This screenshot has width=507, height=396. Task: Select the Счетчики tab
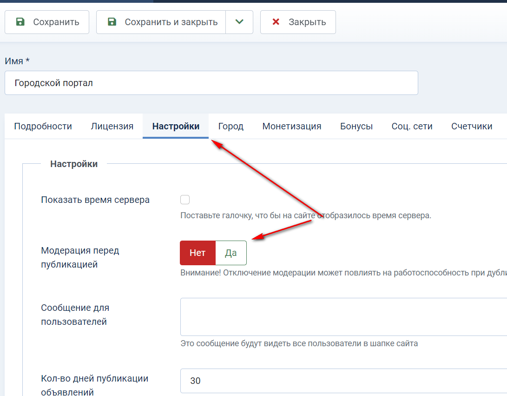coord(471,126)
